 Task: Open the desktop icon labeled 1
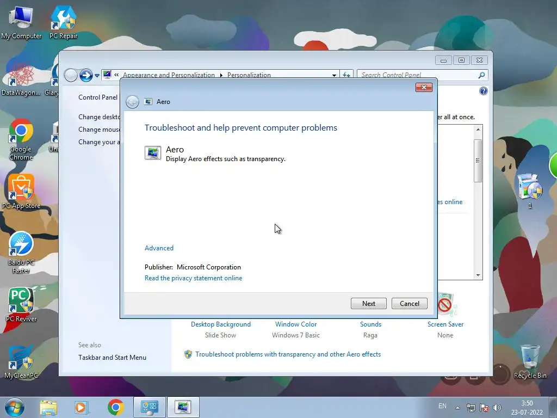[530, 190]
